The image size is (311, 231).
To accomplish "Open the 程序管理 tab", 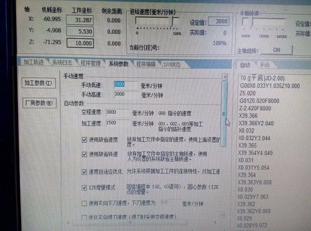I will click(91, 63).
